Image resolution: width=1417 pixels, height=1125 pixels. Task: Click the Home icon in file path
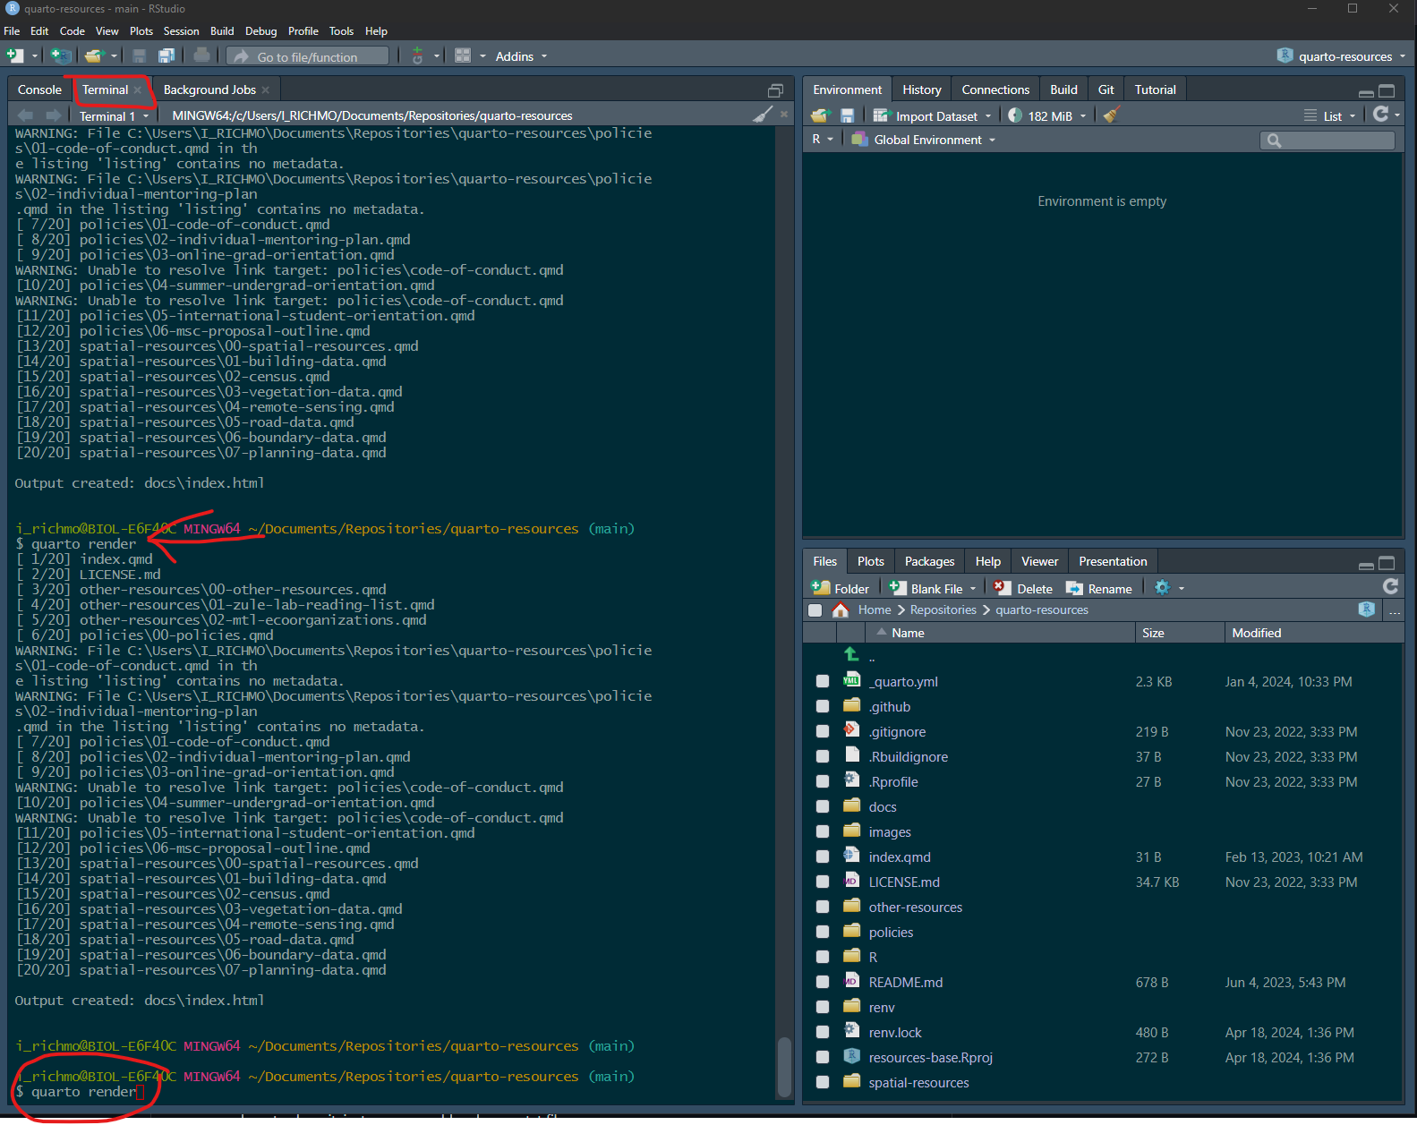[841, 610]
